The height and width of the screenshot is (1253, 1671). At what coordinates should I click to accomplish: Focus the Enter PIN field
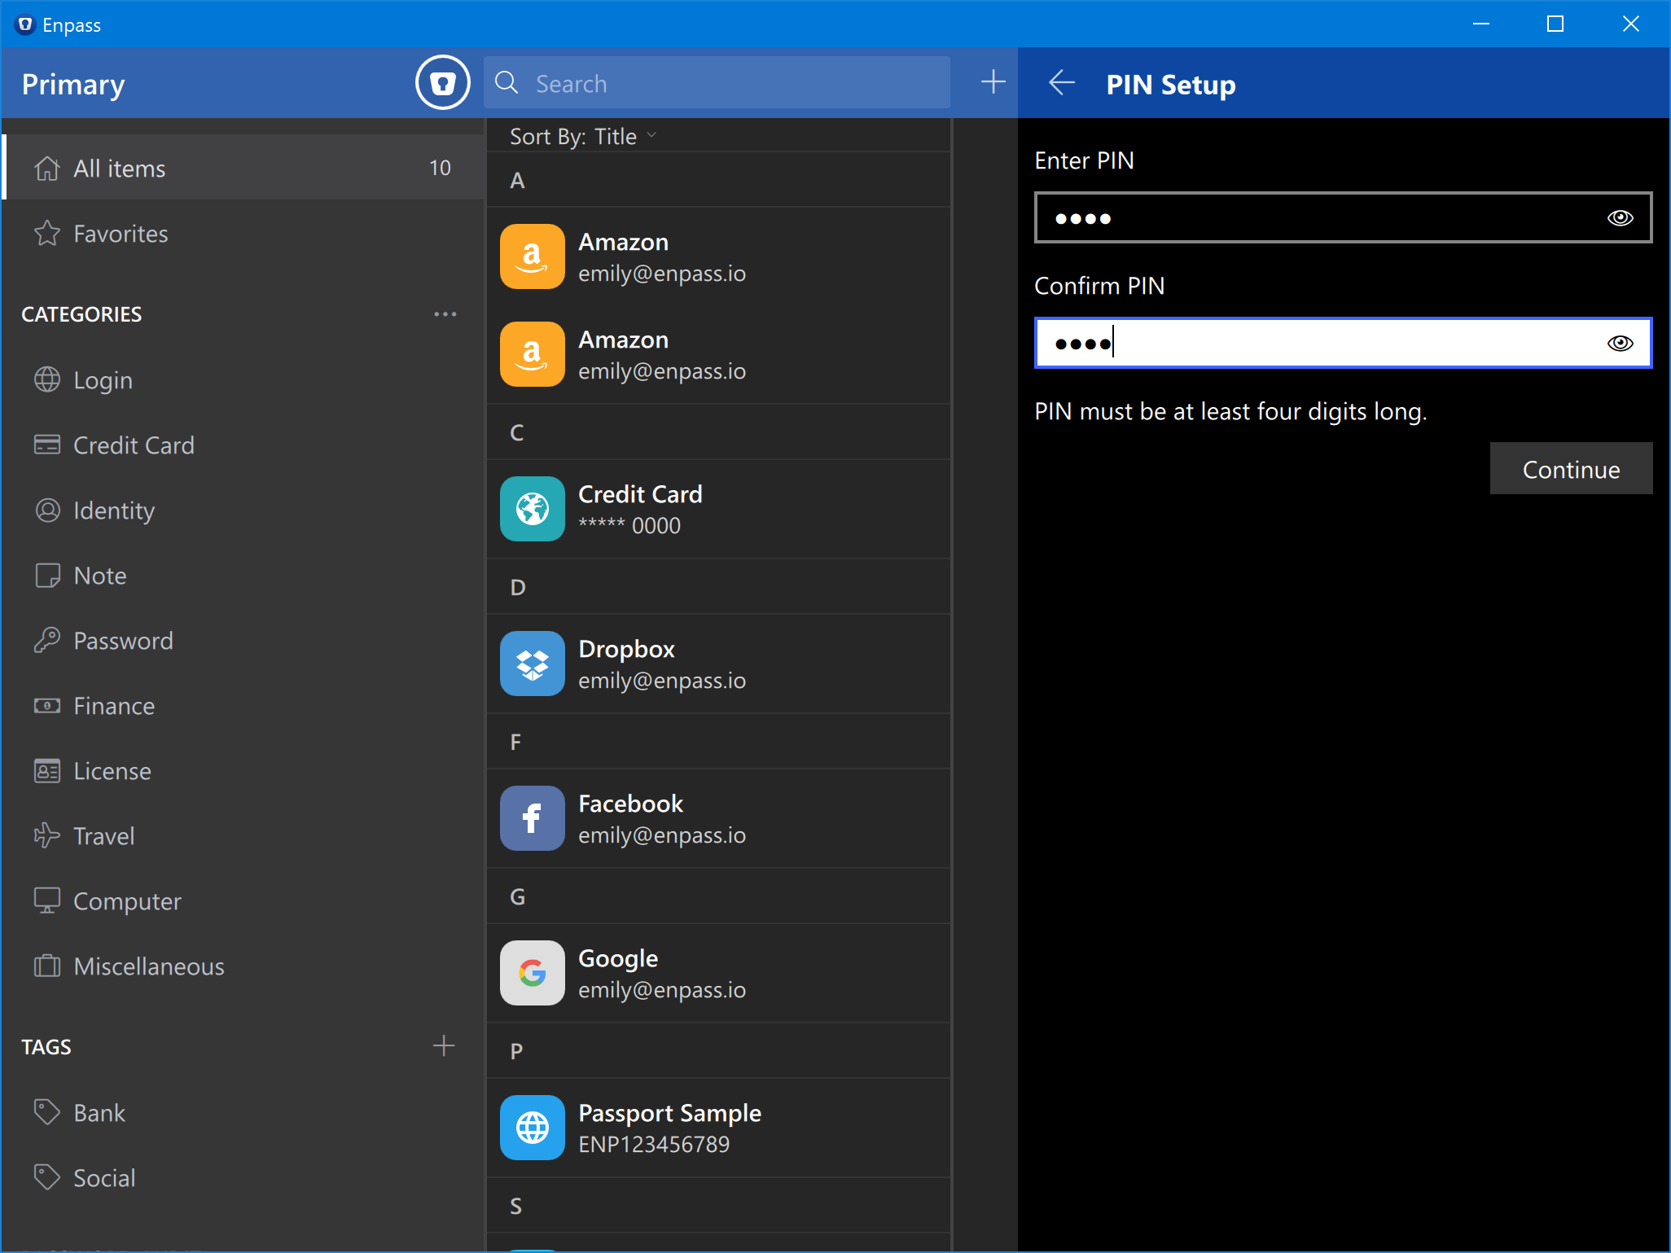click(x=1343, y=217)
